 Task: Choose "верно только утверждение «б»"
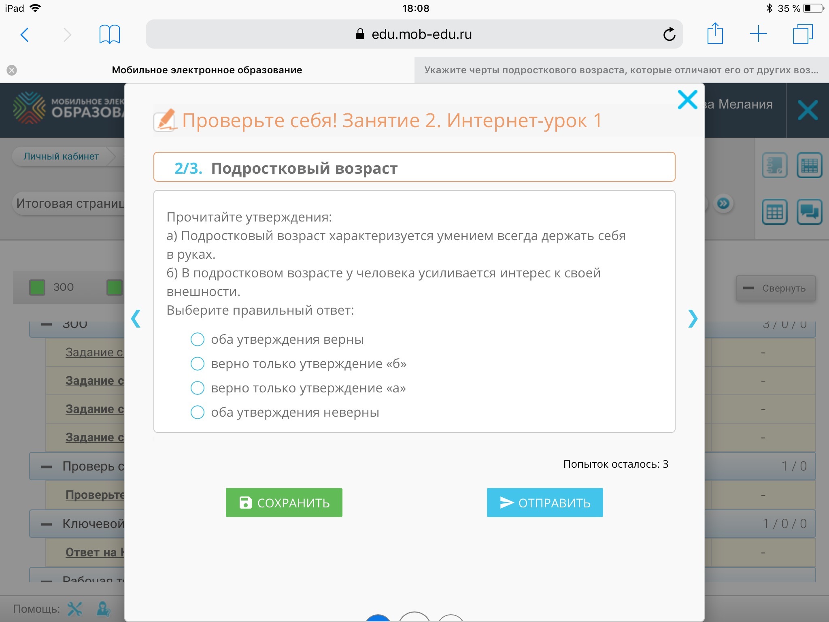click(198, 364)
